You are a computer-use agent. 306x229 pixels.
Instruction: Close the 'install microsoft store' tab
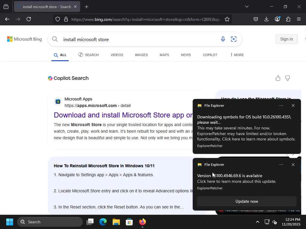coord(75,7)
